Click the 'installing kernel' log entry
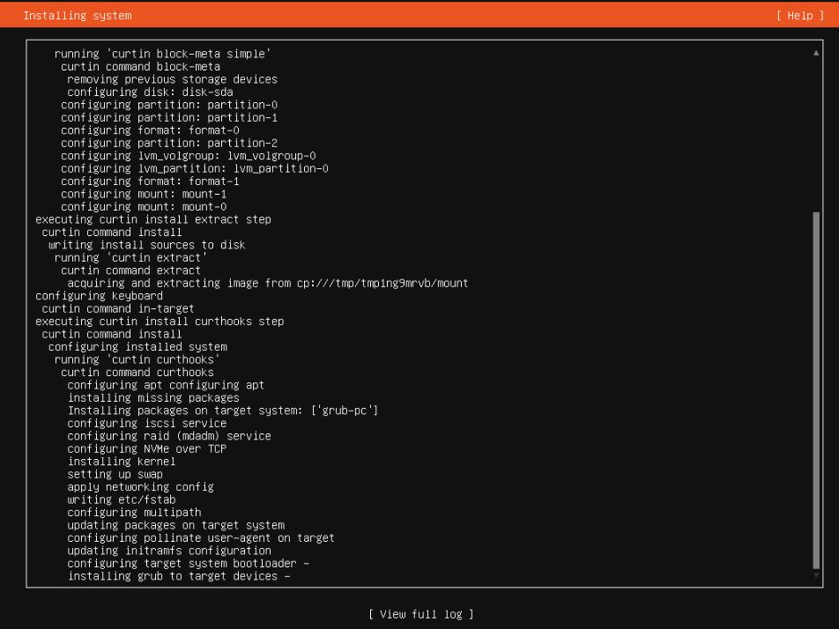The height and width of the screenshot is (629, 839). tap(121, 461)
